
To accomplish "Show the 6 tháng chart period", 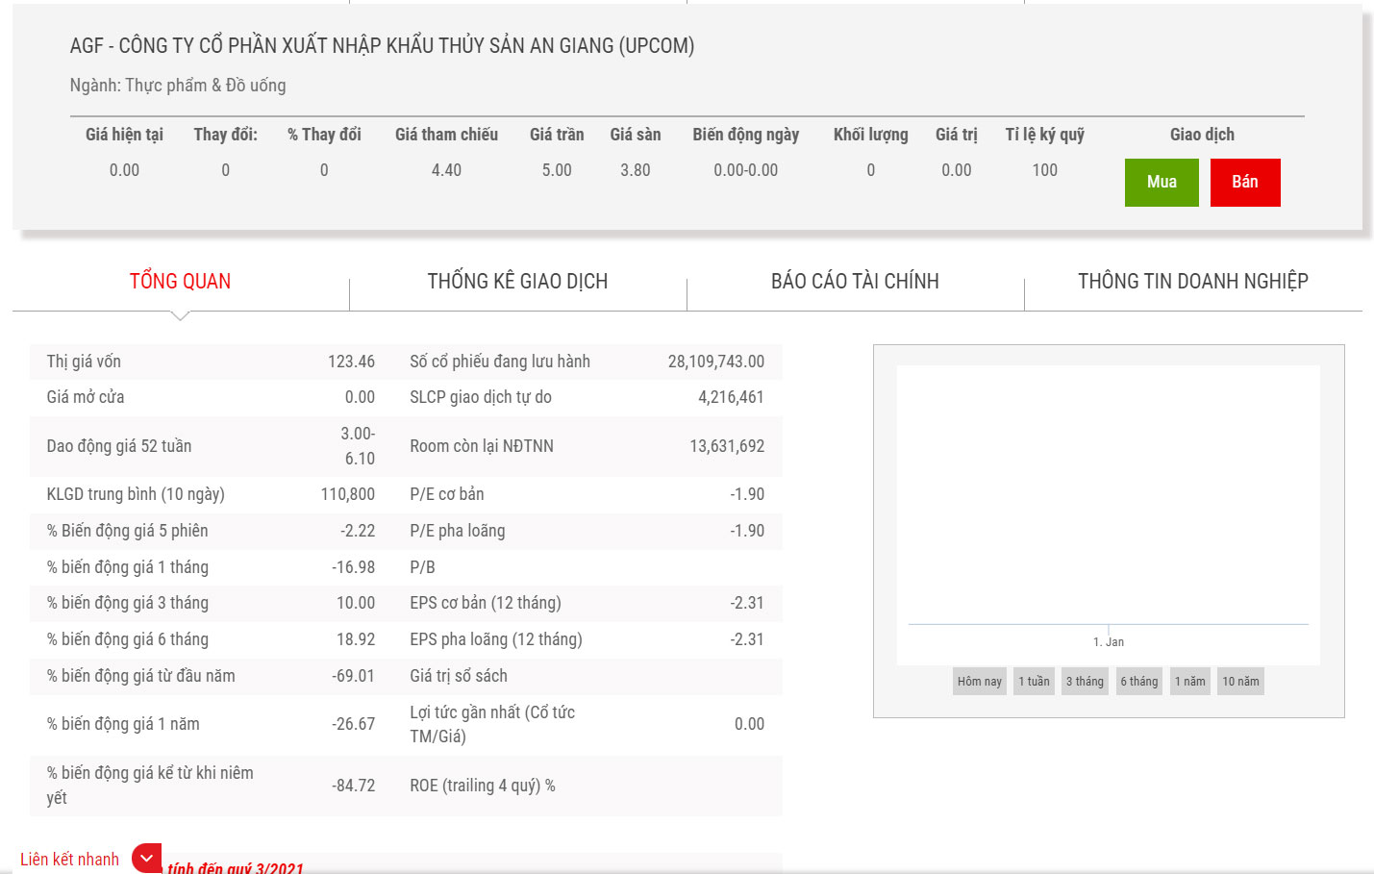I will [x=1138, y=682].
